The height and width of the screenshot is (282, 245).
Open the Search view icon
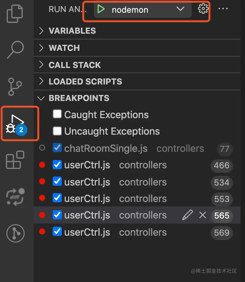[x=15, y=50]
